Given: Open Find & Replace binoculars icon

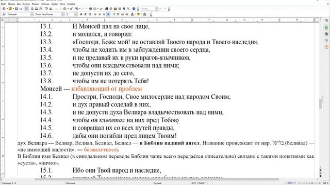Looking at the screenshot, I should click(x=107, y=9).
